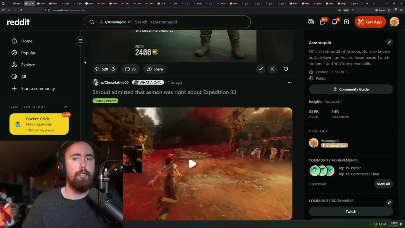The width and height of the screenshot is (405, 228).
Task: Switch to the jason browser tab
Action: [x=89, y=3]
